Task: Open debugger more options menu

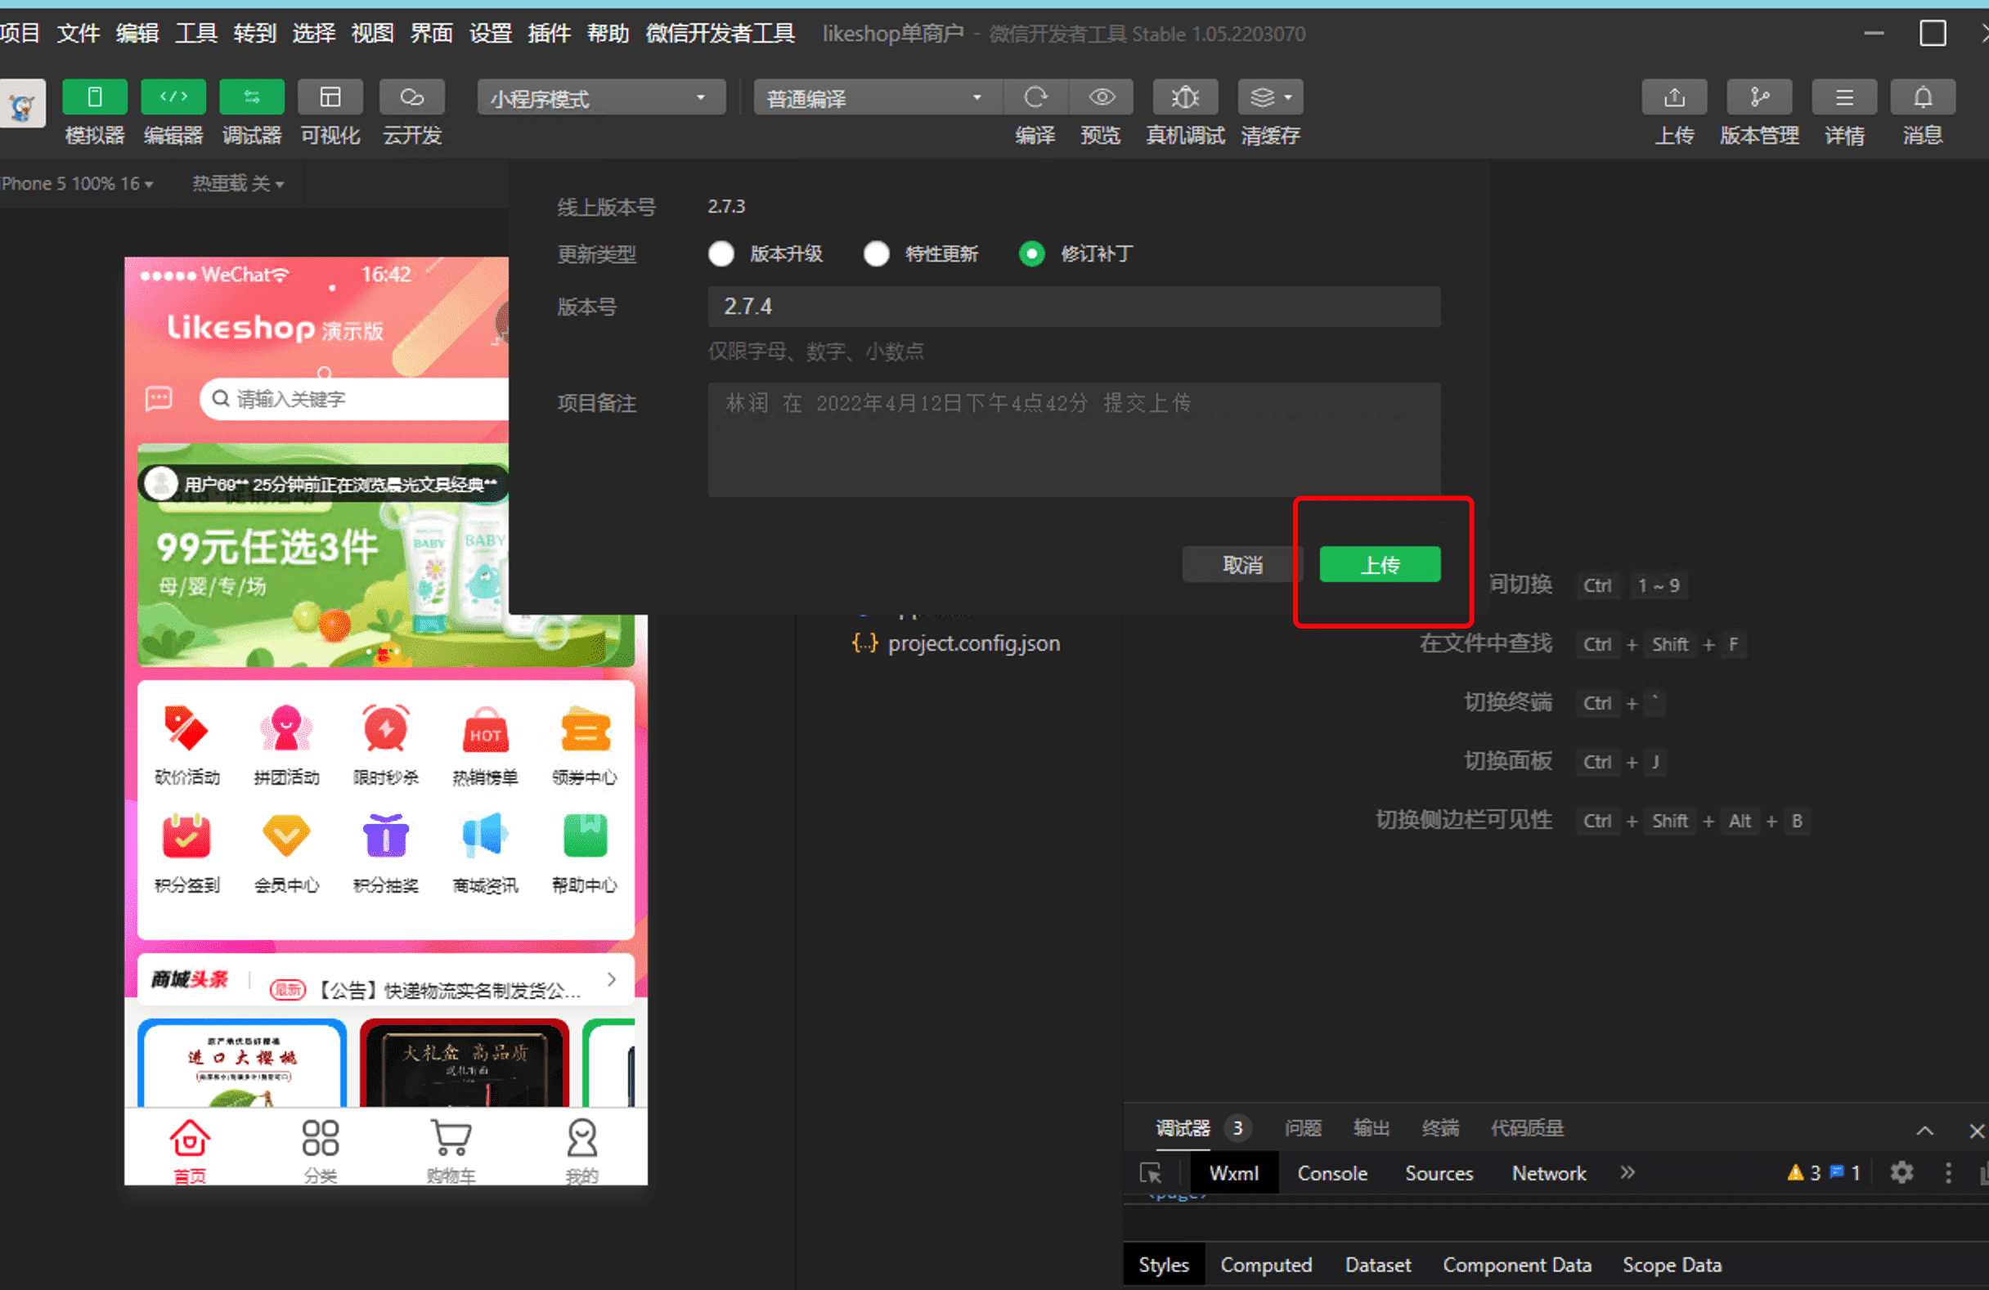Action: coord(1948,1173)
